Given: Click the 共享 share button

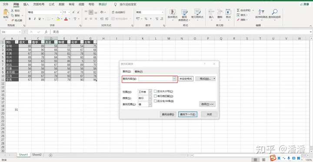Looking at the screenshot, I should point(305,4).
